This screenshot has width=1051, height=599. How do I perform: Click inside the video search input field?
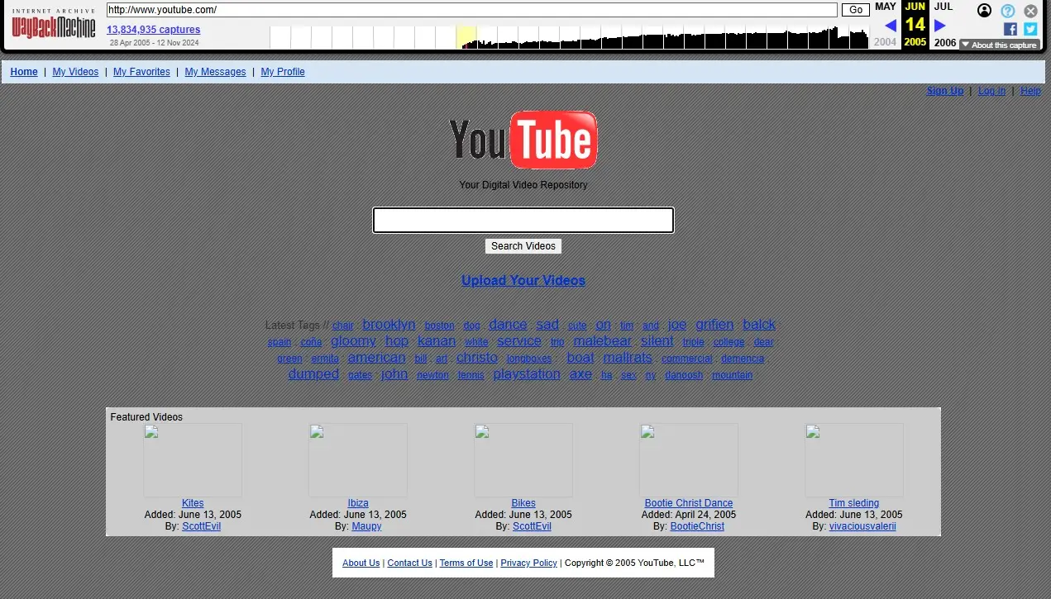point(523,220)
